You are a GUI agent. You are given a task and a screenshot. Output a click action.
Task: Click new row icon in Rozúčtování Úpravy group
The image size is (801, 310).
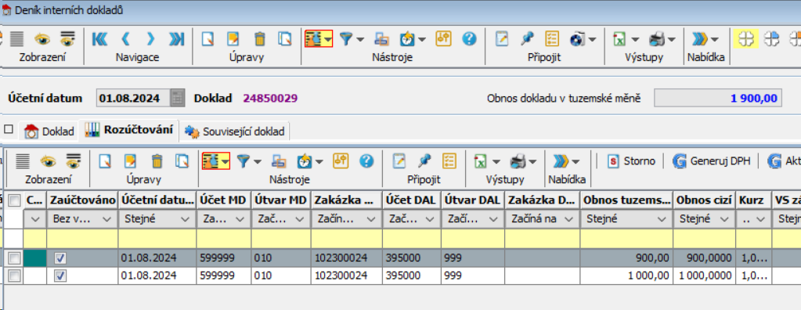[105, 161]
